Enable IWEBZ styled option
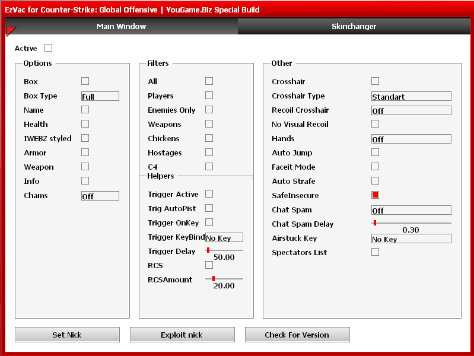Viewport: 474px width, 356px height. 85,138
